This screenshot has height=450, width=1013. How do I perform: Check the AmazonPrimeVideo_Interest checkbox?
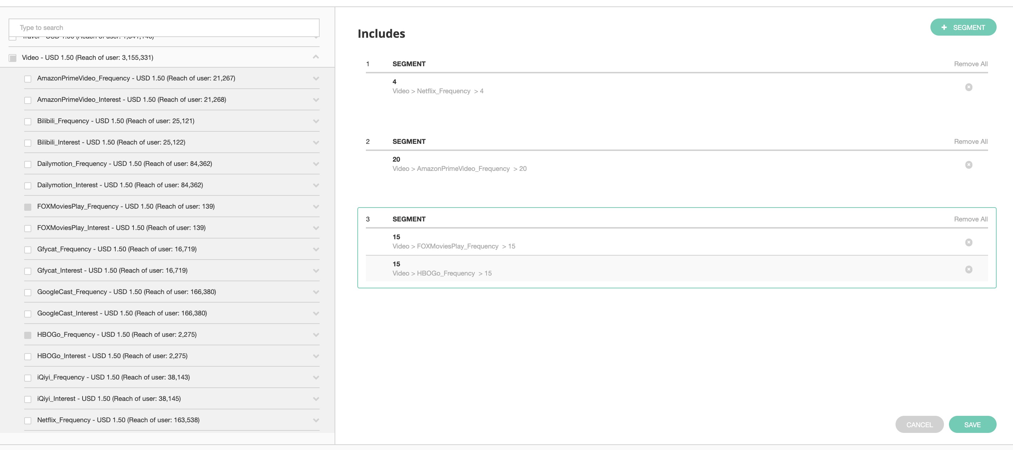(28, 100)
